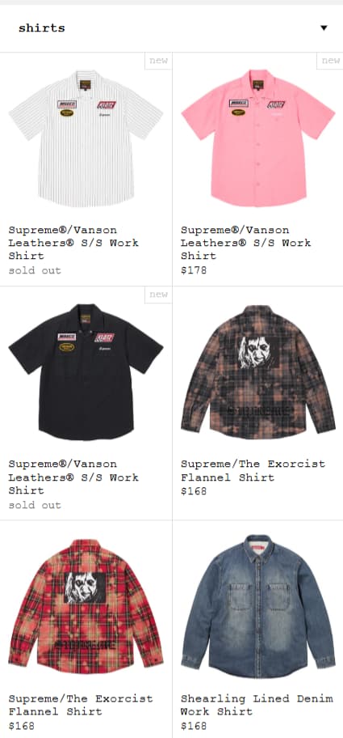Open the shirts category dropdown arrow
The width and height of the screenshot is (343, 738).
click(324, 28)
